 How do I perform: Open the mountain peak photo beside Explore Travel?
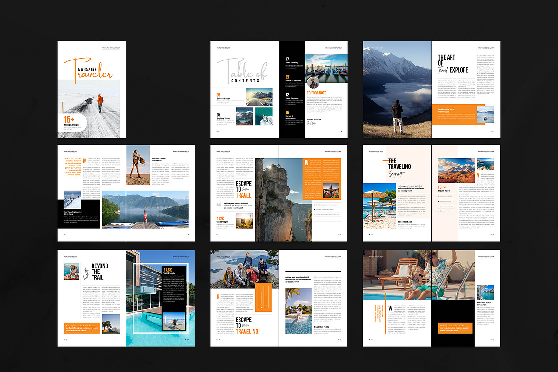pyautogui.click(x=245, y=117)
